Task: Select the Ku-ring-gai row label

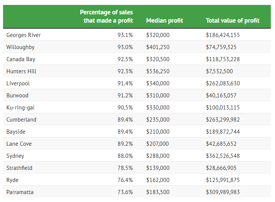Action: click(x=21, y=108)
